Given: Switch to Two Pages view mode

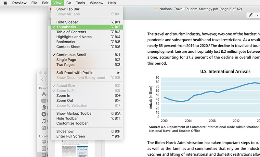Looking at the screenshot, I should point(65,65).
